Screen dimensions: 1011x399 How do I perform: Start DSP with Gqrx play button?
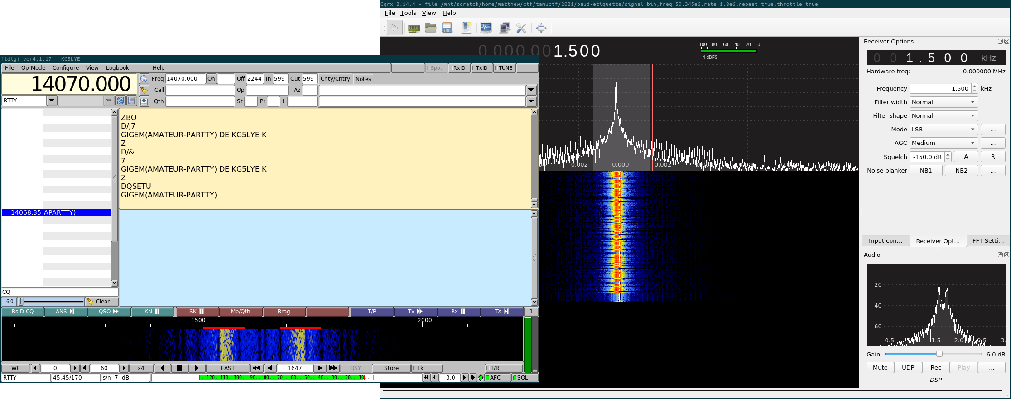395,28
